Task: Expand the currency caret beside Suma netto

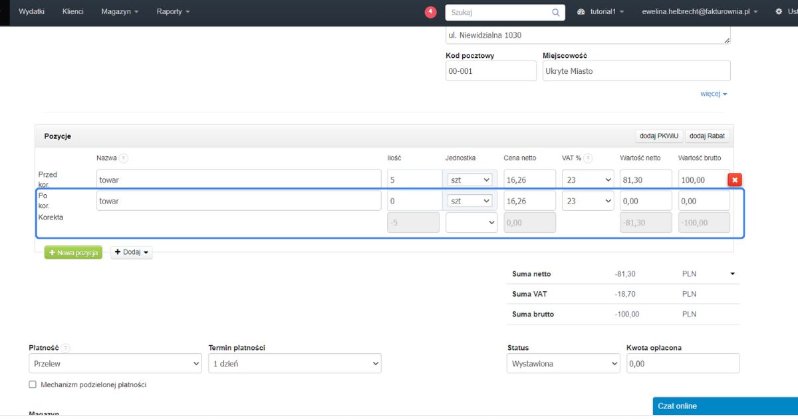Action: (x=733, y=273)
